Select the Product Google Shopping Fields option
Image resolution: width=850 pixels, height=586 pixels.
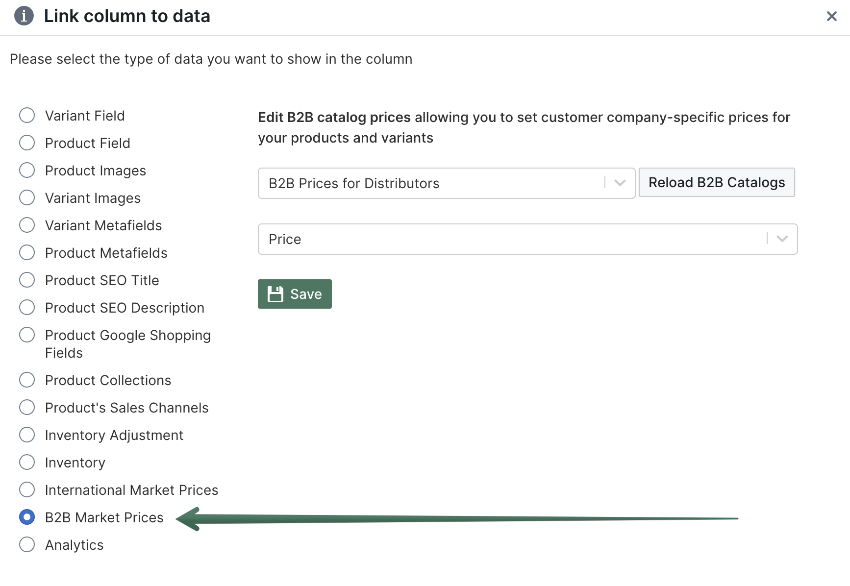tap(27, 335)
